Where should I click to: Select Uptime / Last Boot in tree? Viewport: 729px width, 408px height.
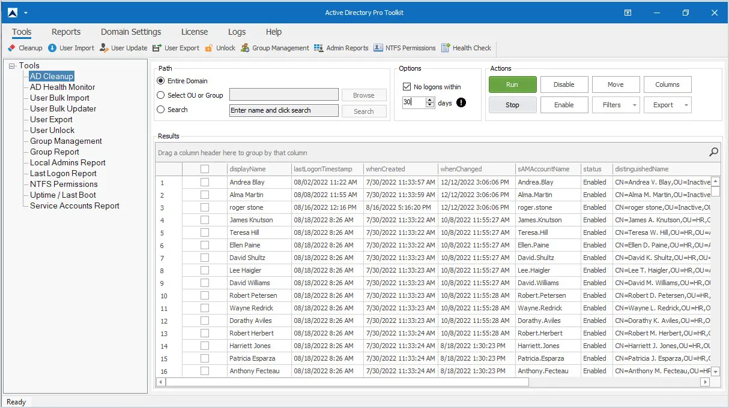click(x=63, y=195)
